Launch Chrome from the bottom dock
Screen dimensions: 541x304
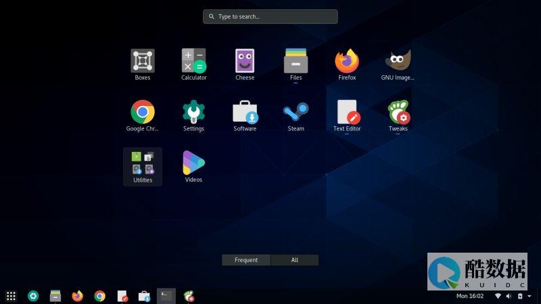pyautogui.click(x=99, y=296)
